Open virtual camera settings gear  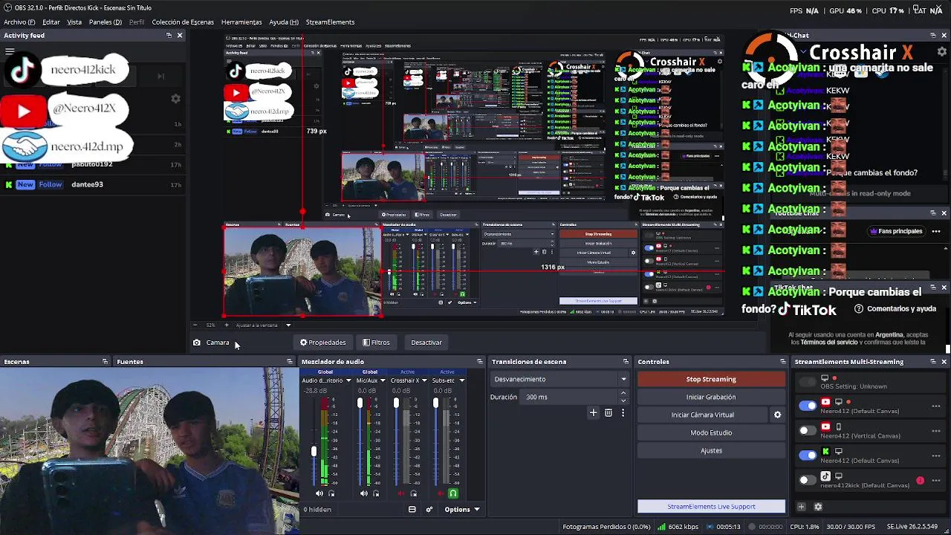(x=777, y=415)
